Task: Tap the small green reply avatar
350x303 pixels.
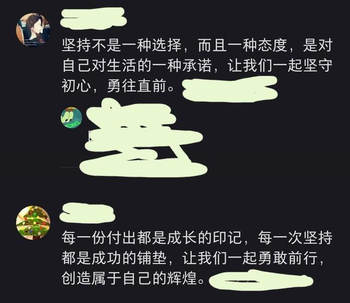Action: point(72,117)
